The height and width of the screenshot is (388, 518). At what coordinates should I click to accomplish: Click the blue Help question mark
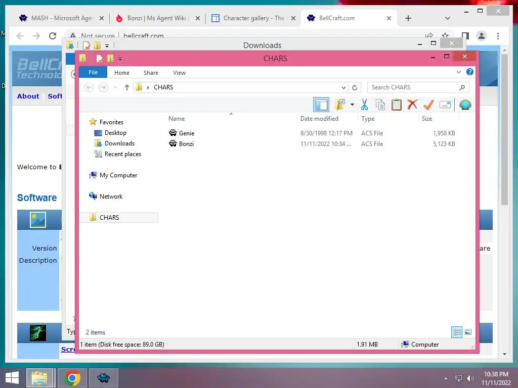(470, 72)
